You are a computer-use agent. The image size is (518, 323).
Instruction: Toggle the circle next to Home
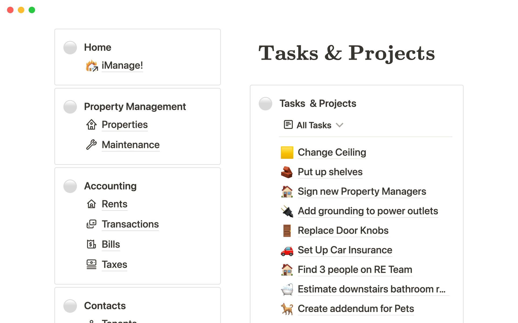70,48
